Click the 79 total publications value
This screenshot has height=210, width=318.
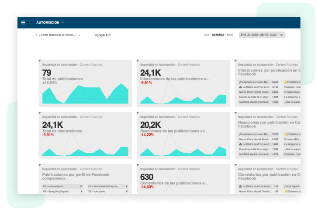point(47,73)
